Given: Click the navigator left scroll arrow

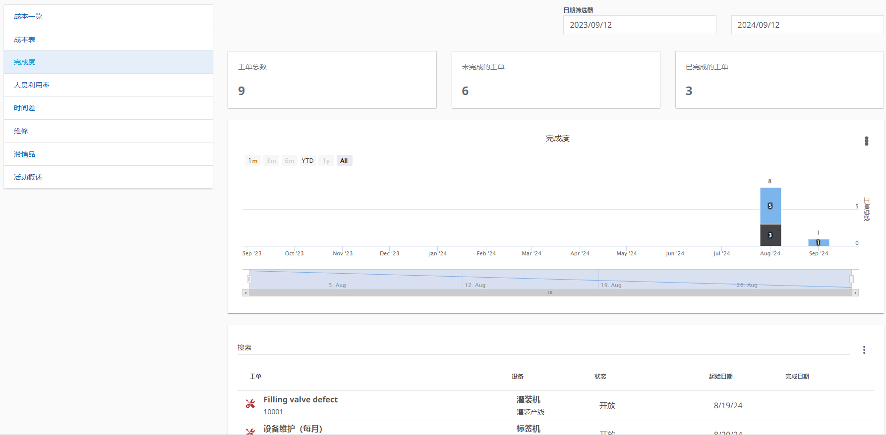Looking at the screenshot, I should click(x=245, y=293).
